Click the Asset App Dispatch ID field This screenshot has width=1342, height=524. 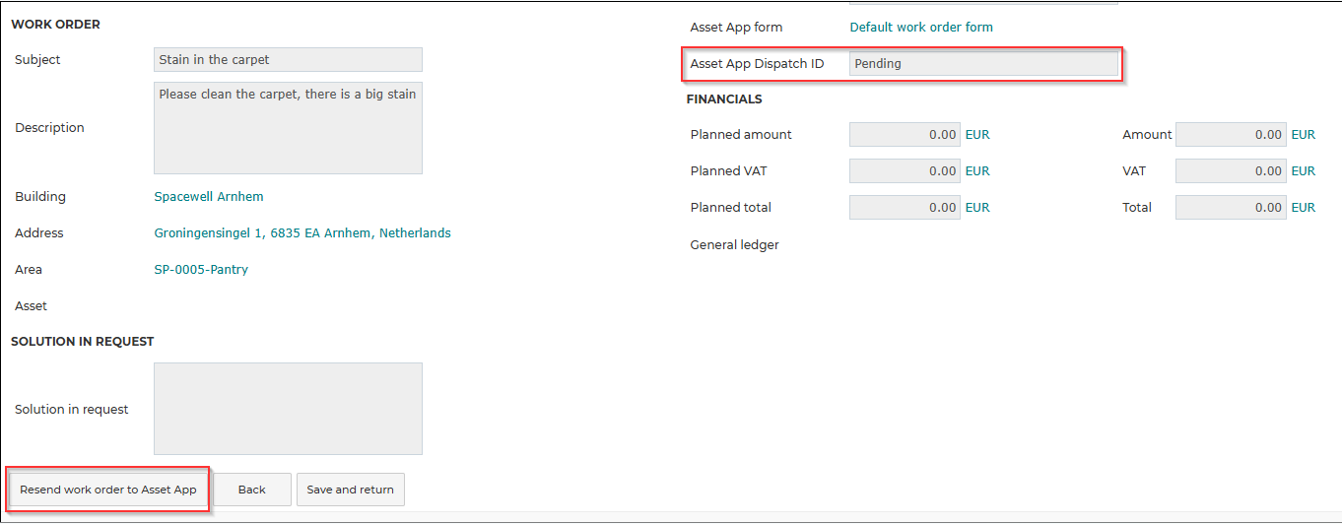[x=983, y=64]
